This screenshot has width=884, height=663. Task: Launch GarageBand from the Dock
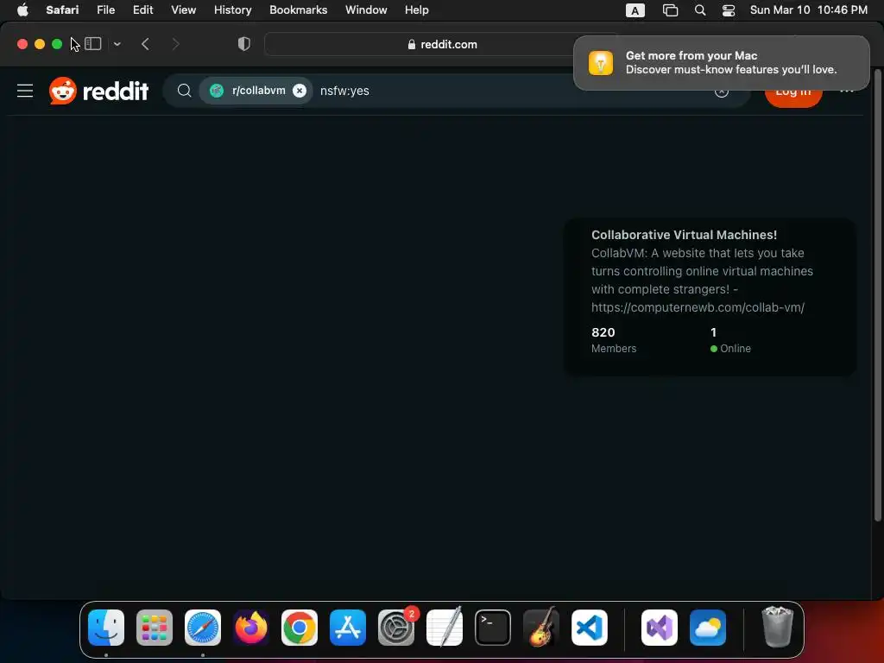(x=541, y=628)
